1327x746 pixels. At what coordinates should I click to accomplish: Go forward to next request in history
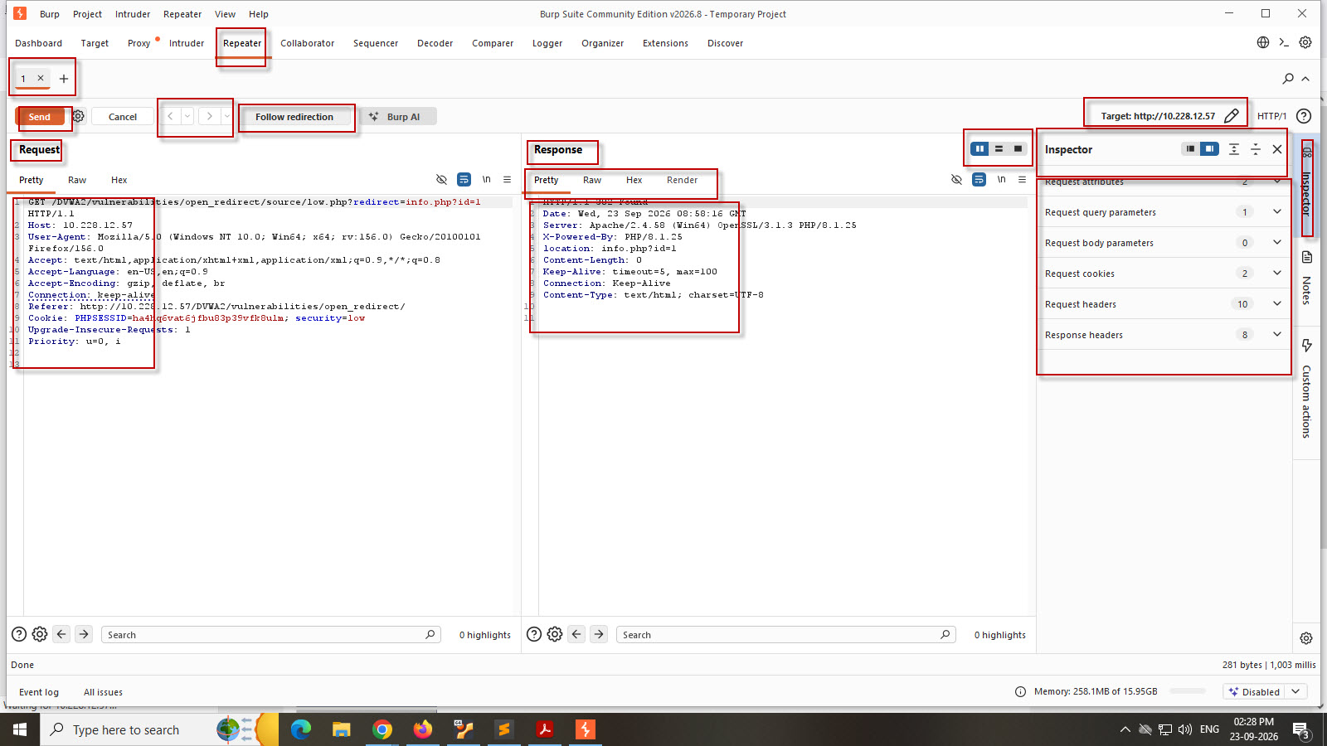tap(210, 116)
